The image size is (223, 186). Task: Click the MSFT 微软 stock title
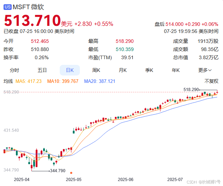[28, 7]
